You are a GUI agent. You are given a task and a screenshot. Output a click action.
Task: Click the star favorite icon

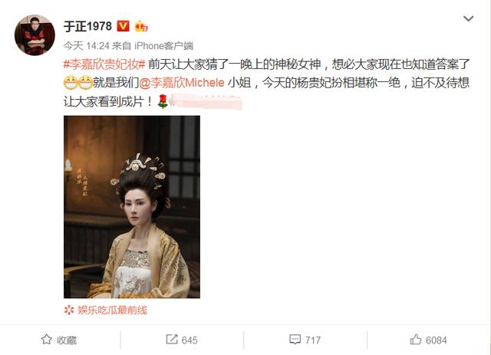(47, 340)
